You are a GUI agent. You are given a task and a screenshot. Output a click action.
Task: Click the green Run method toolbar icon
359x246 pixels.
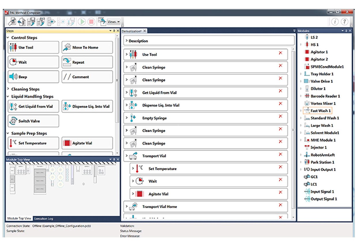pyautogui.click(x=82, y=22)
